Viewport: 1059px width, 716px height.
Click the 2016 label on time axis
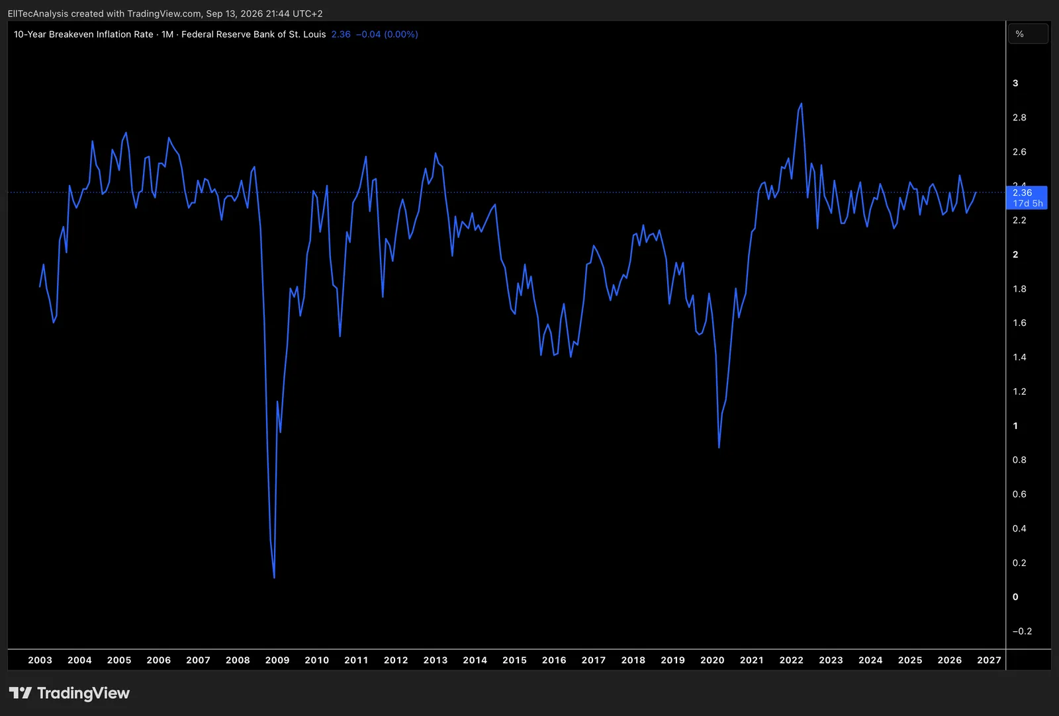[x=554, y=660]
